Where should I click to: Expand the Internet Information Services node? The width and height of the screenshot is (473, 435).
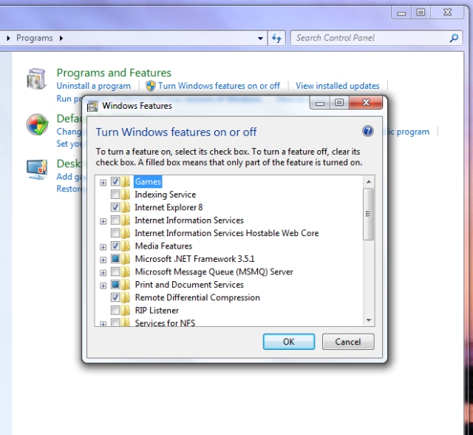pyautogui.click(x=103, y=221)
